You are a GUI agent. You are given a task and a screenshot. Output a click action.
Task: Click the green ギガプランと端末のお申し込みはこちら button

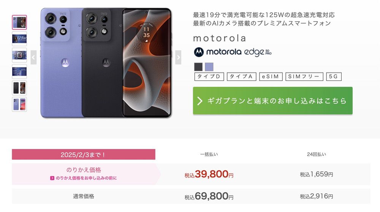pos(272,101)
